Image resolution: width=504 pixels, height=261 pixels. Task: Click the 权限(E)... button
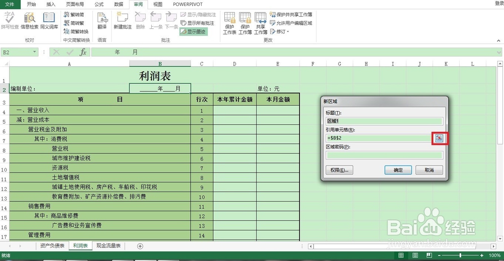click(339, 170)
